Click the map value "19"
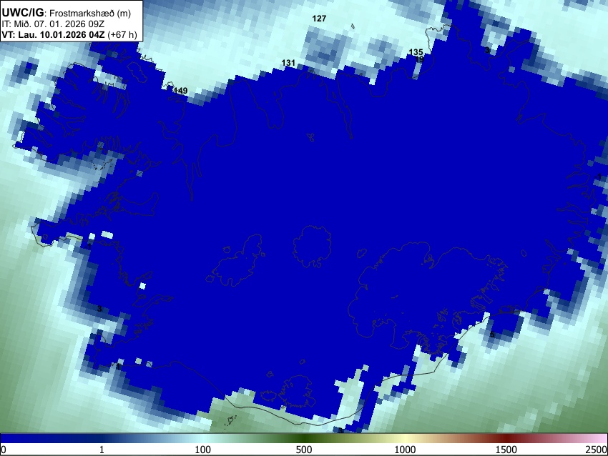This screenshot has height=456, width=608. [x=419, y=59]
